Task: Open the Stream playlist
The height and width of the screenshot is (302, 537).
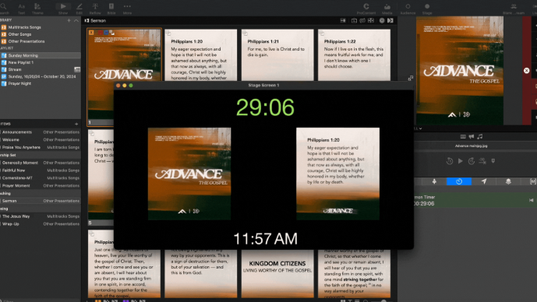Action: pyautogui.click(x=41, y=69)
